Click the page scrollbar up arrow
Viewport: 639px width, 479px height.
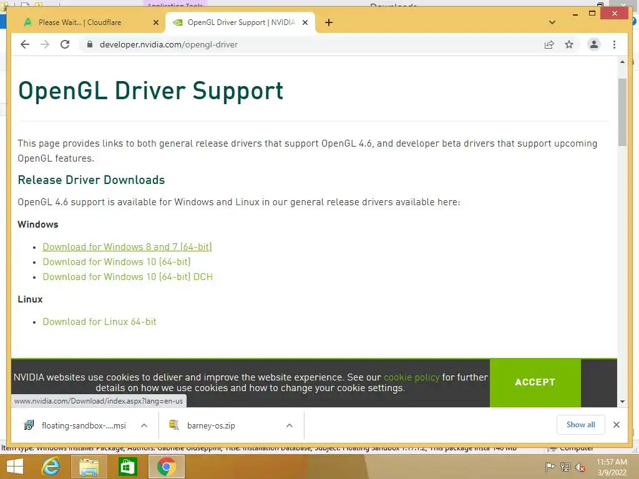tap(622, 62)
